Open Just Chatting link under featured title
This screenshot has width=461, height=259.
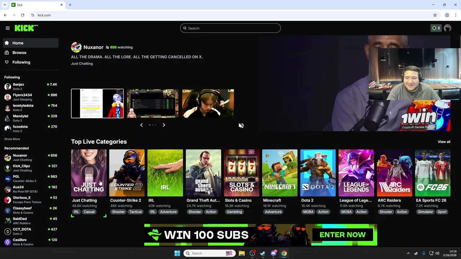coord(82,64)
